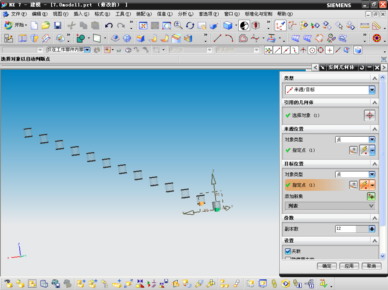
Task: Toggle the snap quadrant point icon
Action: 321,50
